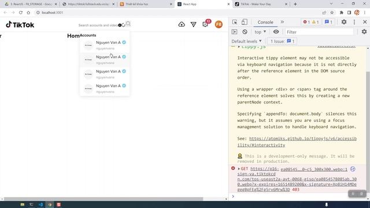Open the inbox notifications icon
This screenshot has height=208, width=370.
coord(205,24)
